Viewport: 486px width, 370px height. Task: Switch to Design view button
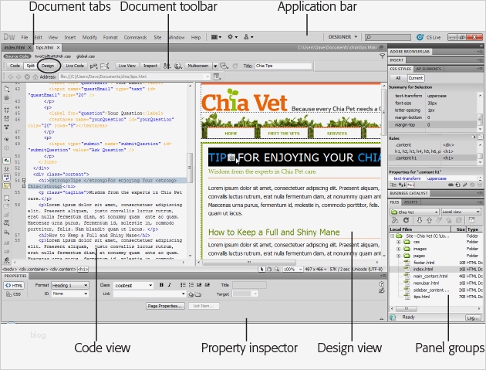coord(48,66)
